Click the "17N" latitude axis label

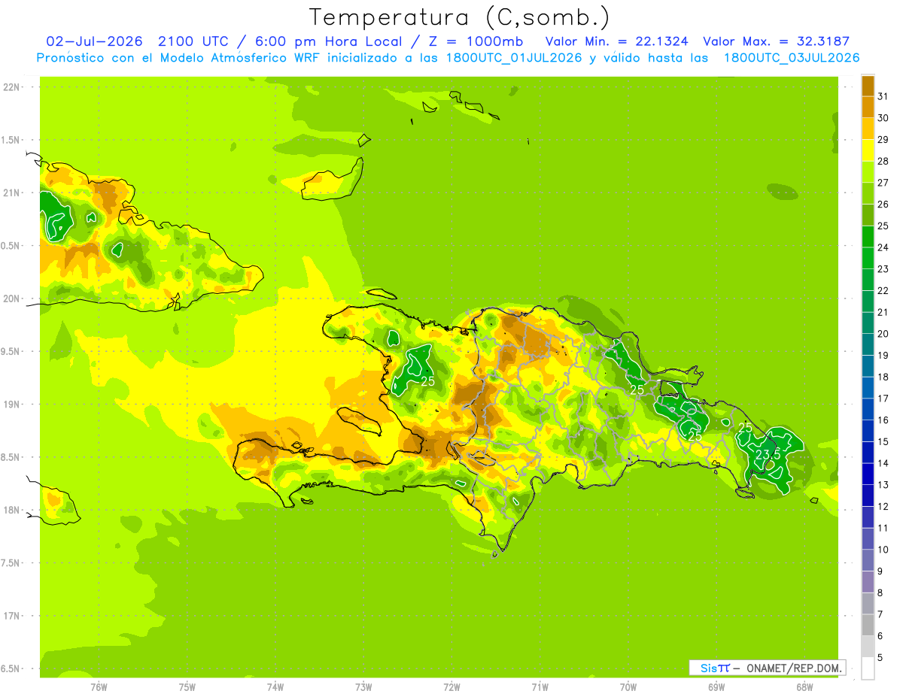(11, 616)
